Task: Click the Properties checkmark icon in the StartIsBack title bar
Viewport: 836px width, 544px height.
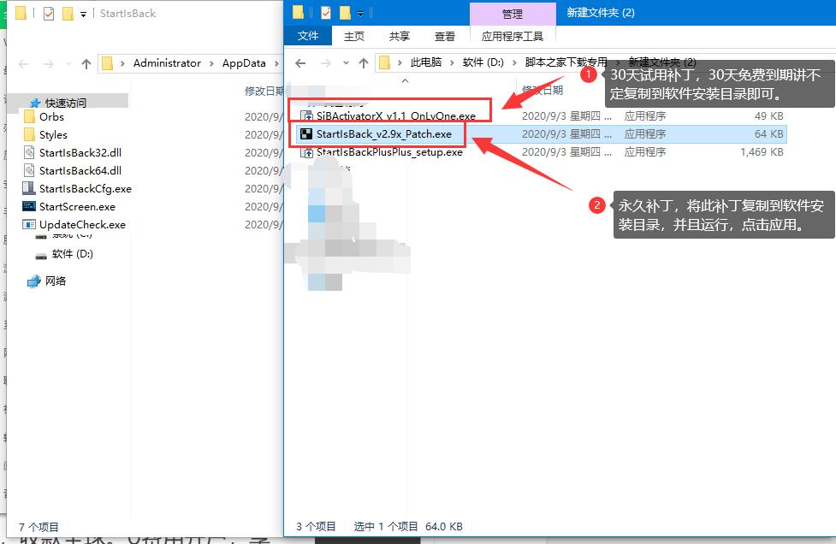Action: pos(49,14)
